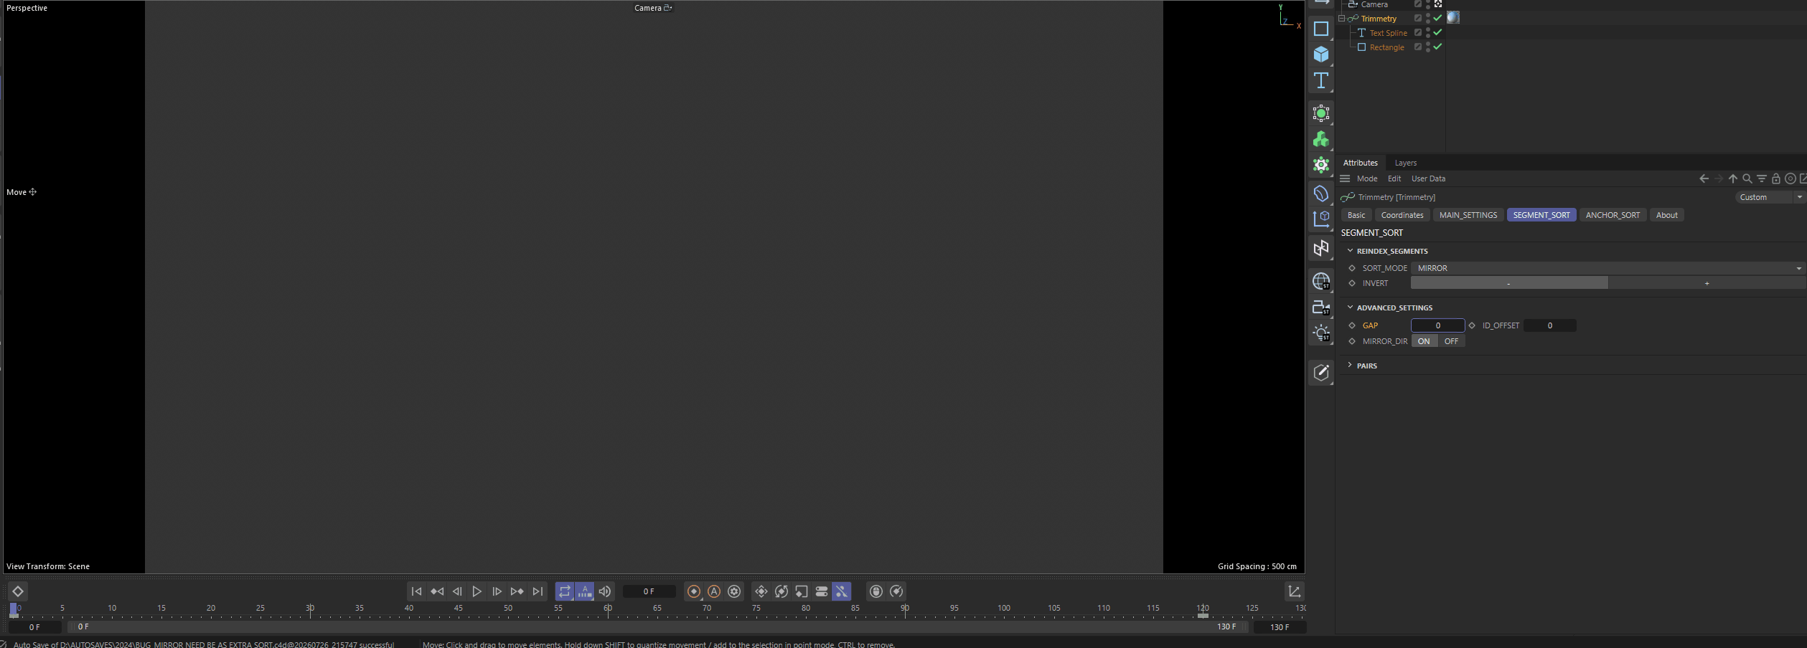Step back one frame

457,591
